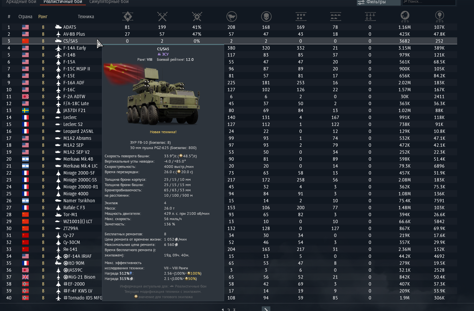Image resolution: width=474 pixels, height=311 pixels.
Task: Click the F-16A ADF entry
Action: click(x=74, y=83)
